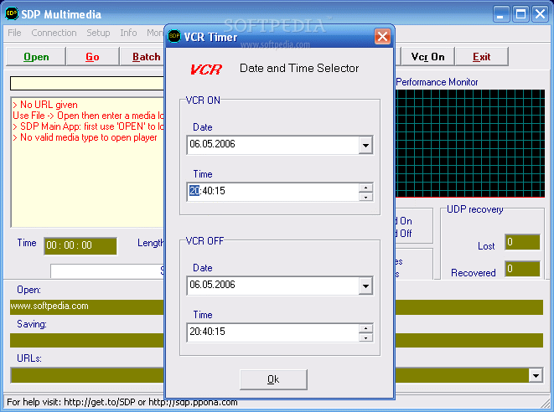
Task: Click 'No valid media type to open player' line
Action: click(85, 137)
